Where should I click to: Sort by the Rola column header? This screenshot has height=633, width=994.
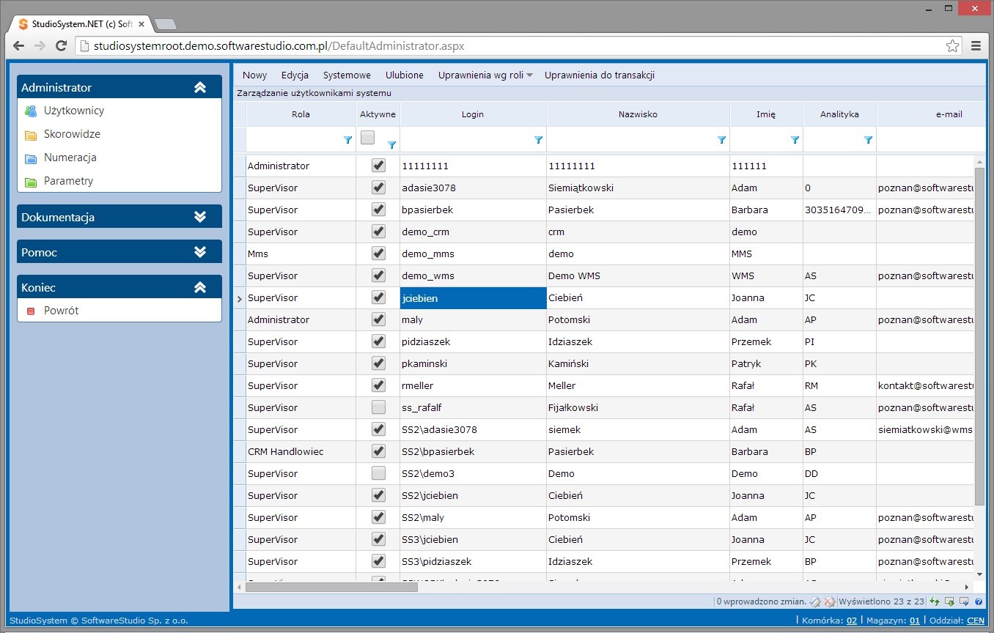[301, 114]
